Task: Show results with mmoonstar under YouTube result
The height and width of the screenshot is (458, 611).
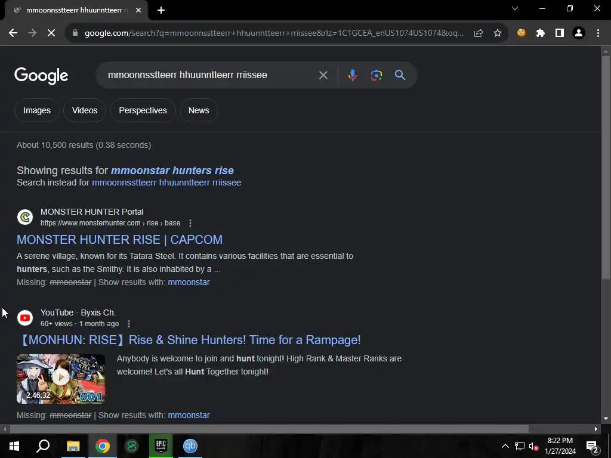Action: click(189, 416)
